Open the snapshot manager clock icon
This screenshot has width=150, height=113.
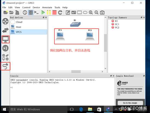point(25,13)
